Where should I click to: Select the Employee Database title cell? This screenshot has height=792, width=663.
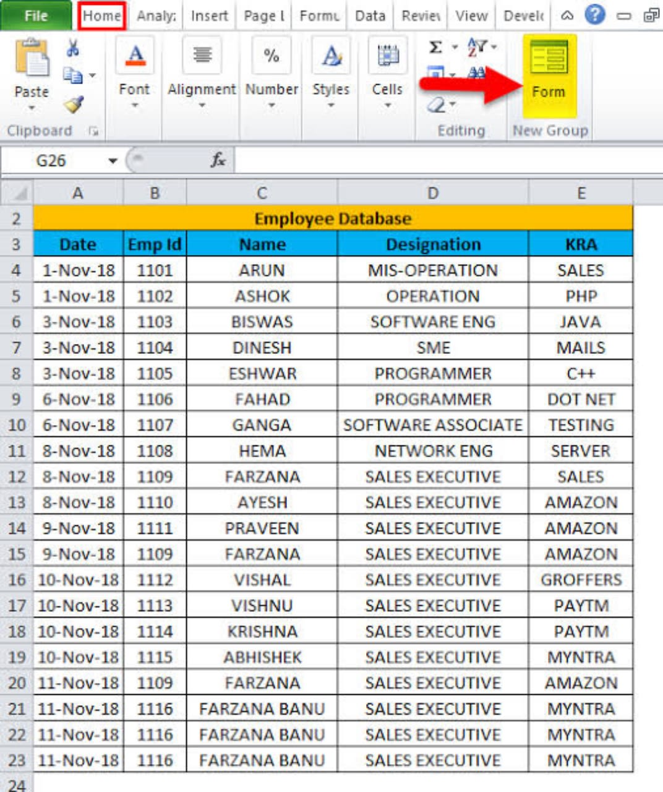333,218
